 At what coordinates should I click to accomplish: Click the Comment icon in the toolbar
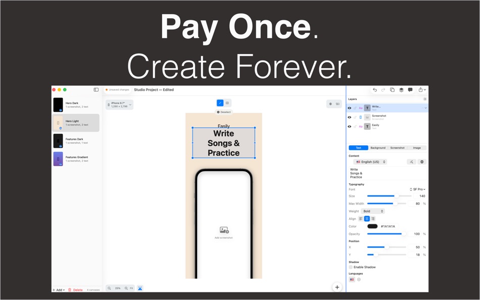pos(410,90)
